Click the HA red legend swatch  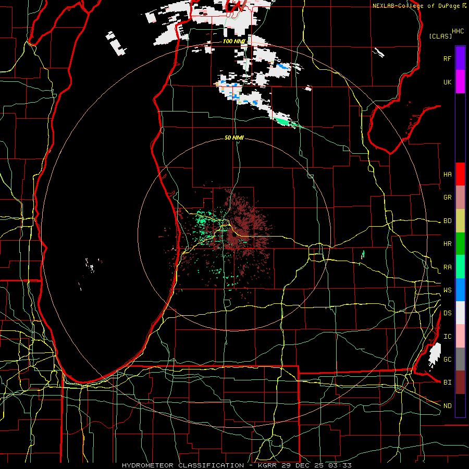tap(460, 174)
